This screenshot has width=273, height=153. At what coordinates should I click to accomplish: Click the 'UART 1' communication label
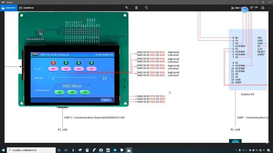(x=95, y=118)
